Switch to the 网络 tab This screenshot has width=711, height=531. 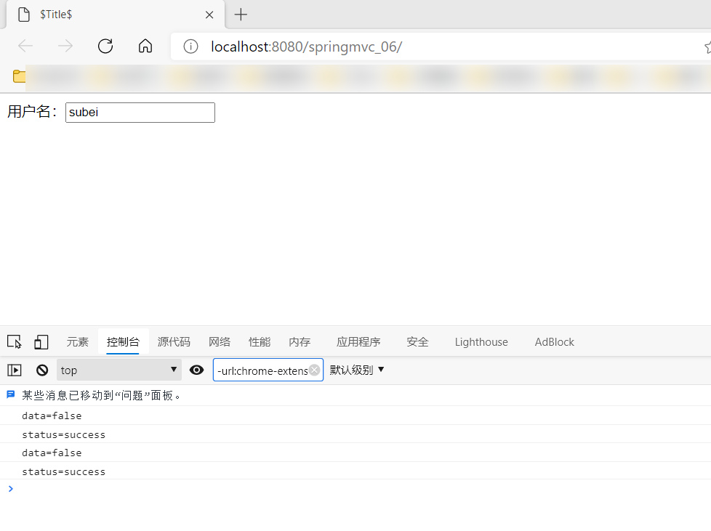(x=220, y=342)
